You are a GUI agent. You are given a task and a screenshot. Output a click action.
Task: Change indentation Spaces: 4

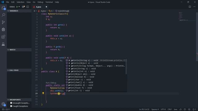pyautogui.click(x=155, y=109)
